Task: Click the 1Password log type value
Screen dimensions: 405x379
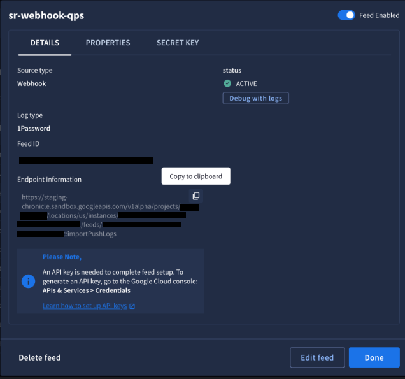Action: (34, 129)
